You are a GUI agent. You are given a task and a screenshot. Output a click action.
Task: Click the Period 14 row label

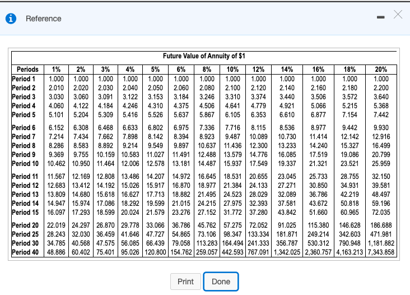tap(25, 204)
